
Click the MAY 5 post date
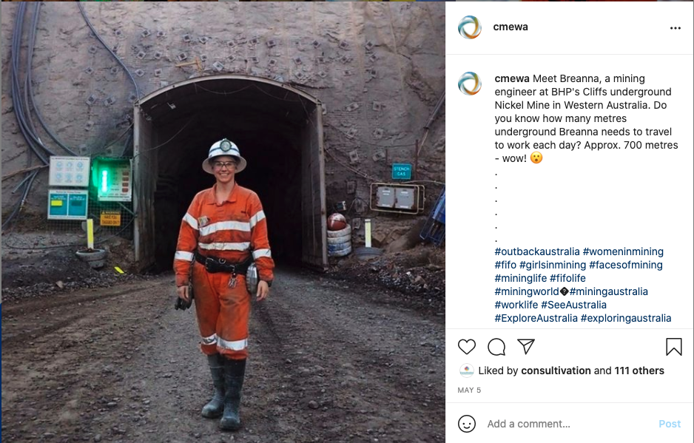click(x=469, y=390)
